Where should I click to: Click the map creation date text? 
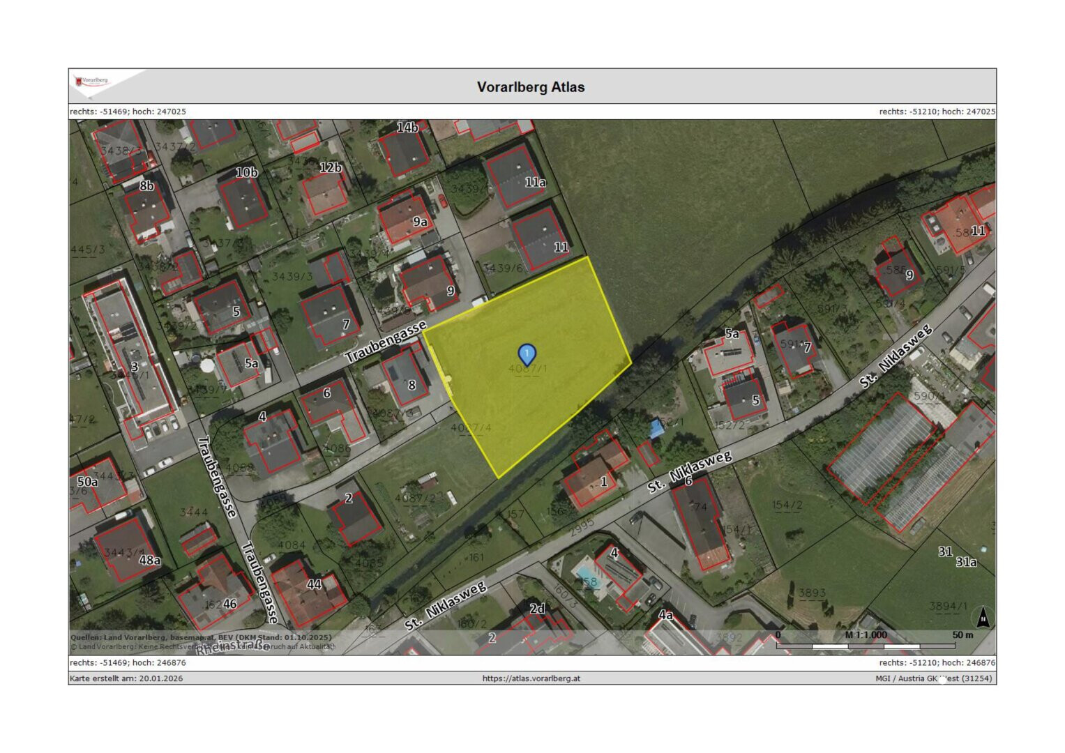click(126, 678)
